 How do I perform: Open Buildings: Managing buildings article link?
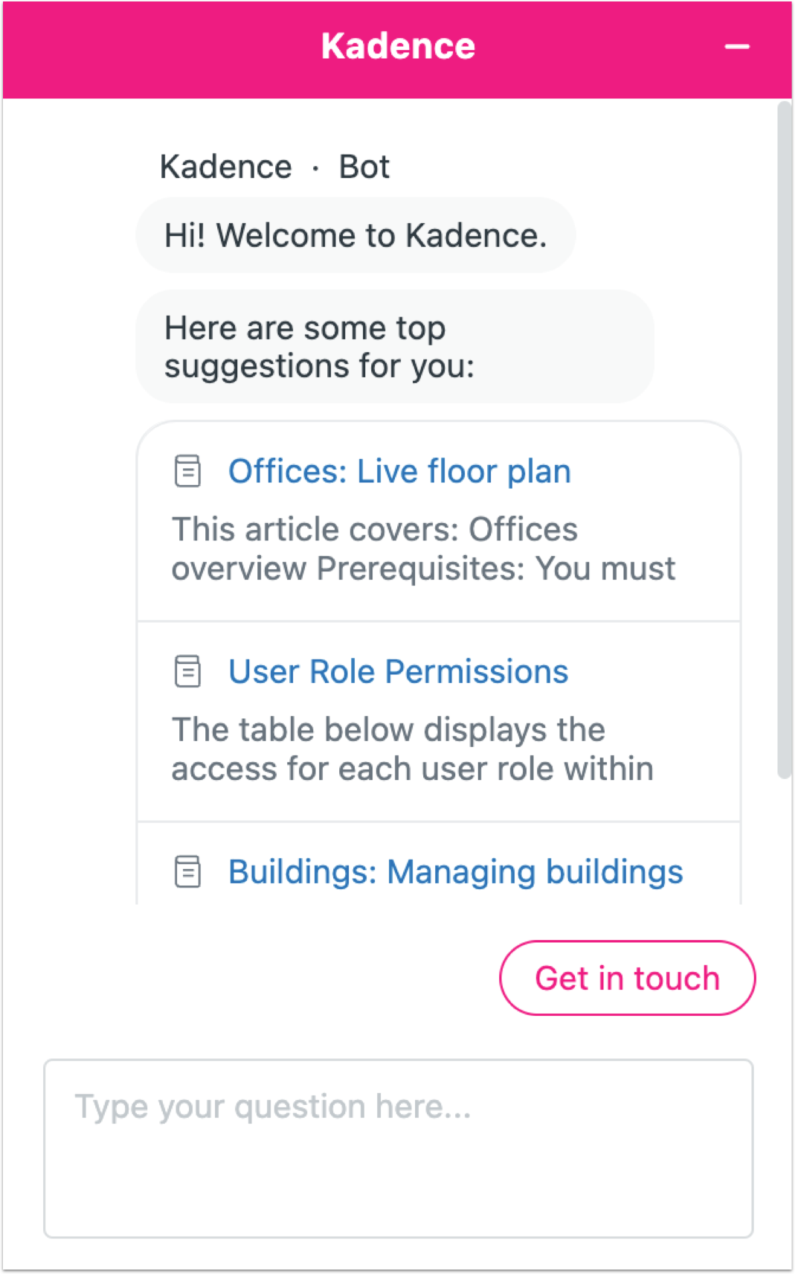tap(455, 872)
